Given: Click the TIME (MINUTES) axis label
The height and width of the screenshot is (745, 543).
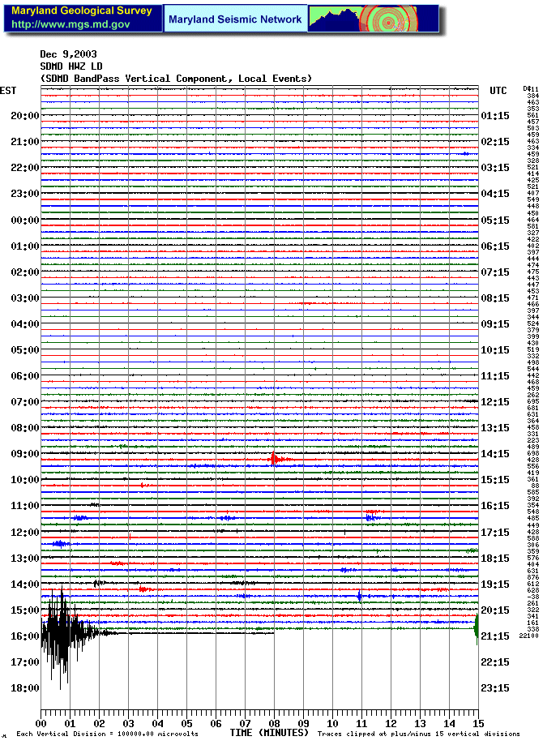Looking at the screenshot, I should pyautogui.click(x=268, y=733).
